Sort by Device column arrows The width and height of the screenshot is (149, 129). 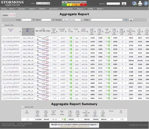(20, 32)
